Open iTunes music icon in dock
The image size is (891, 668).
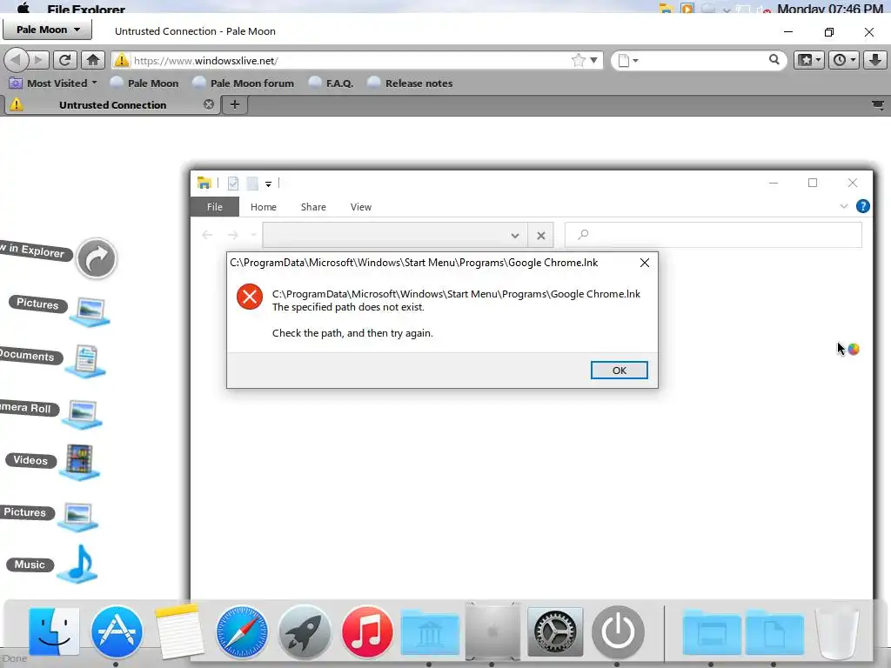(x=367, y=631)
